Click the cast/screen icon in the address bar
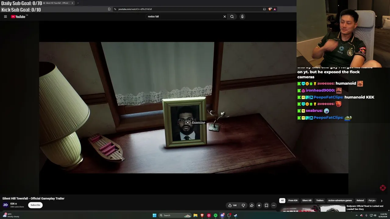Viewport: 390px width, 219px height. tap(264, 9)
